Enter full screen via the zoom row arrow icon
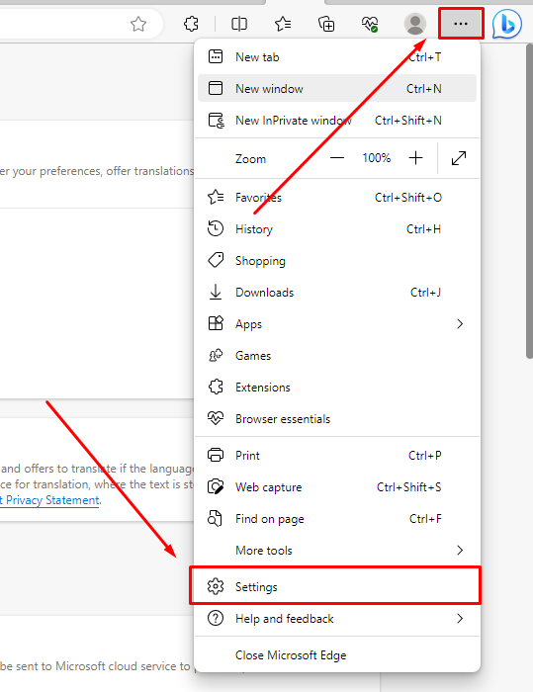 (x=459, y=158)
